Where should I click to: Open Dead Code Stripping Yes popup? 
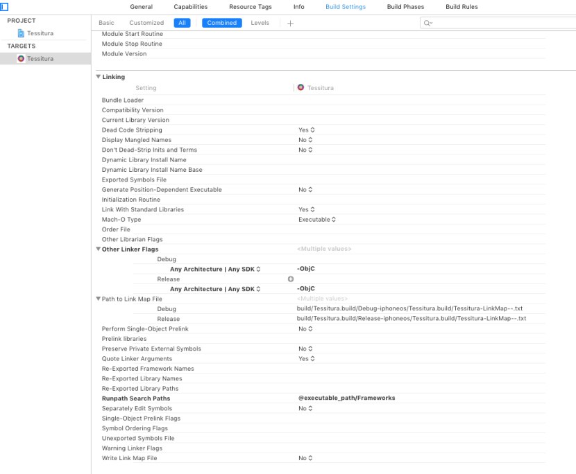coord(307,130)
